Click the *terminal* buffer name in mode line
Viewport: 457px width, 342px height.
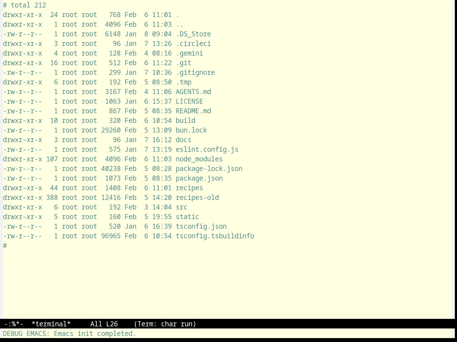click(51, 324)
